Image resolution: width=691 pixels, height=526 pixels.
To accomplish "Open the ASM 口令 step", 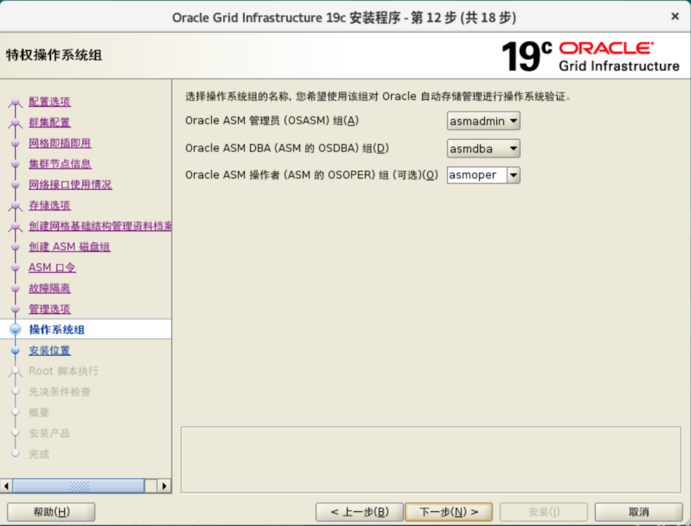I will point(52,268).
